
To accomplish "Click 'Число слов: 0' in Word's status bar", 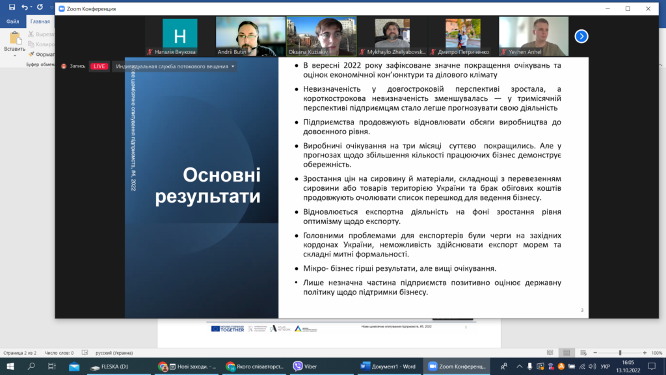I will pyautogui.click(x=59, y=353).
